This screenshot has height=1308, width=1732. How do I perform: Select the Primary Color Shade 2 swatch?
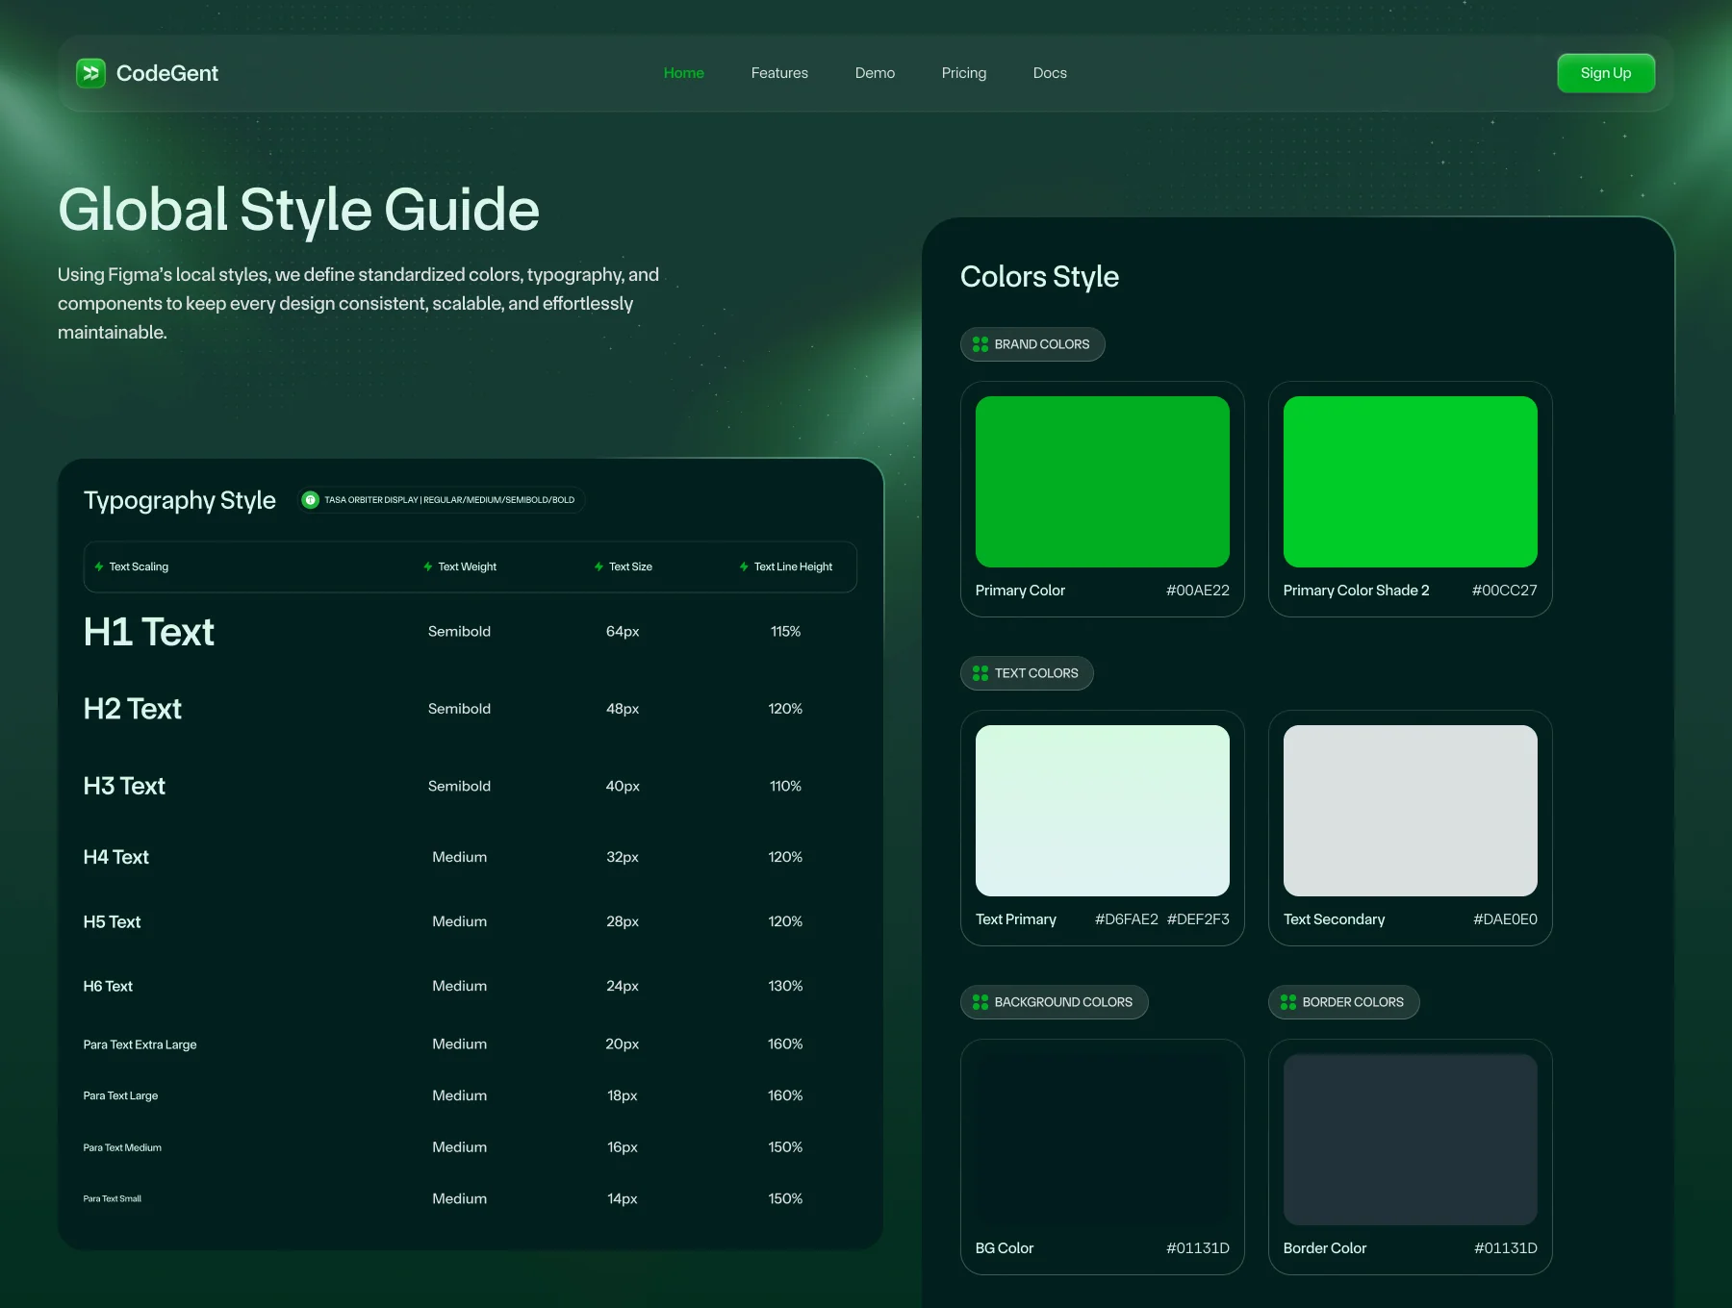(x=1411, y=482)
